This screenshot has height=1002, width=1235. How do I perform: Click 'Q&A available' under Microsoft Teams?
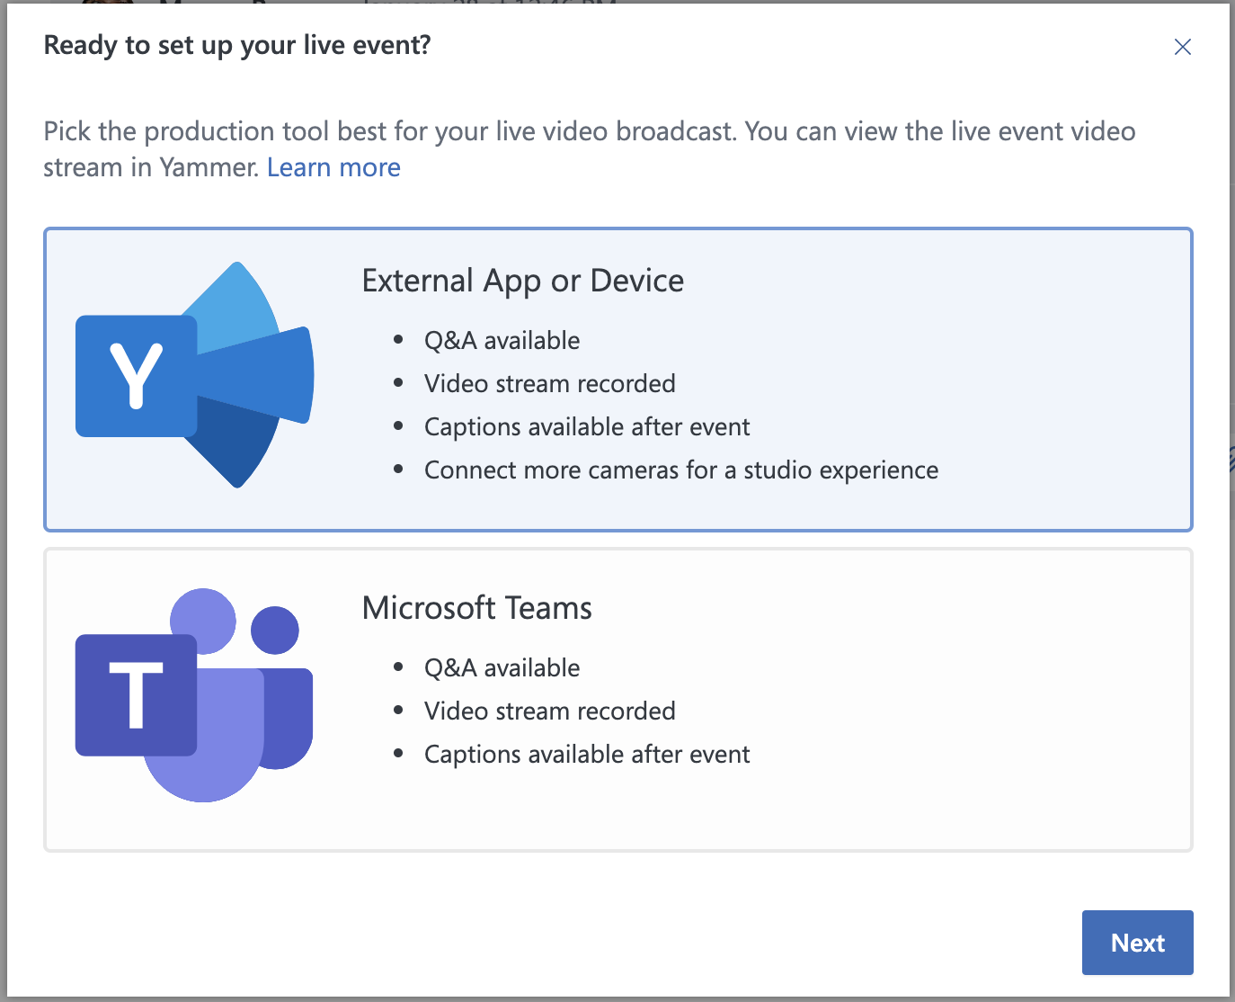tap(502, 668)
